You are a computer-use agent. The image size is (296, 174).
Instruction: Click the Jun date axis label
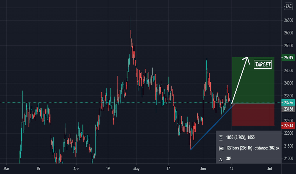coord(203,169)
